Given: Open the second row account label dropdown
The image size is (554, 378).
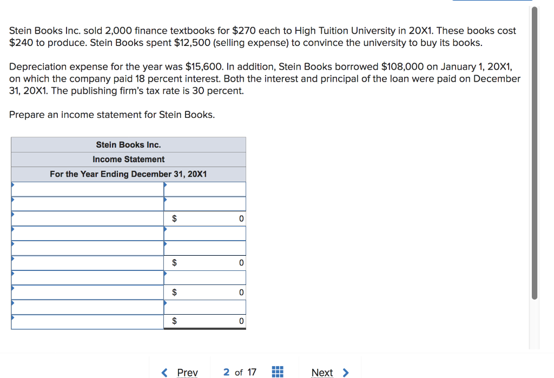Looking at the screenshot, I should 87,203.
